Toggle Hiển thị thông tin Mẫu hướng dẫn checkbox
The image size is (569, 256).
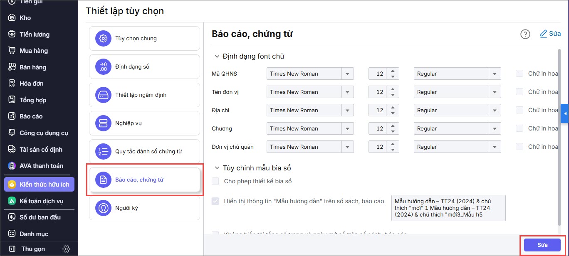click(x=215, y=201)
